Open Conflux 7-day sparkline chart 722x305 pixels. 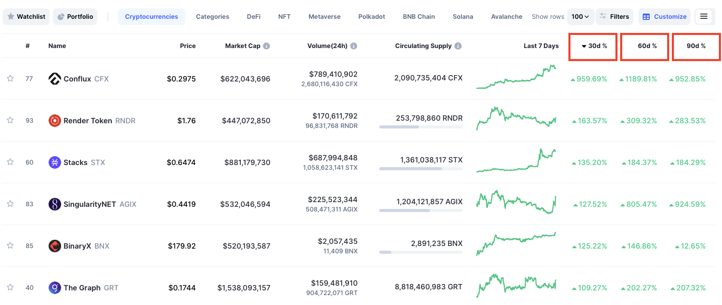[516, 77]
